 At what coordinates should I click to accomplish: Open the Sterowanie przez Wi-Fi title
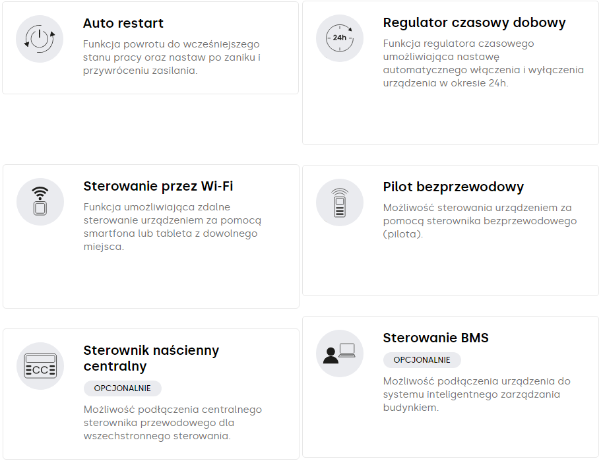click(158, 186)
